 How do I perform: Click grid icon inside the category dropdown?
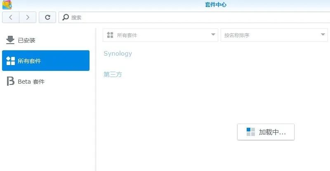[110, 35]
